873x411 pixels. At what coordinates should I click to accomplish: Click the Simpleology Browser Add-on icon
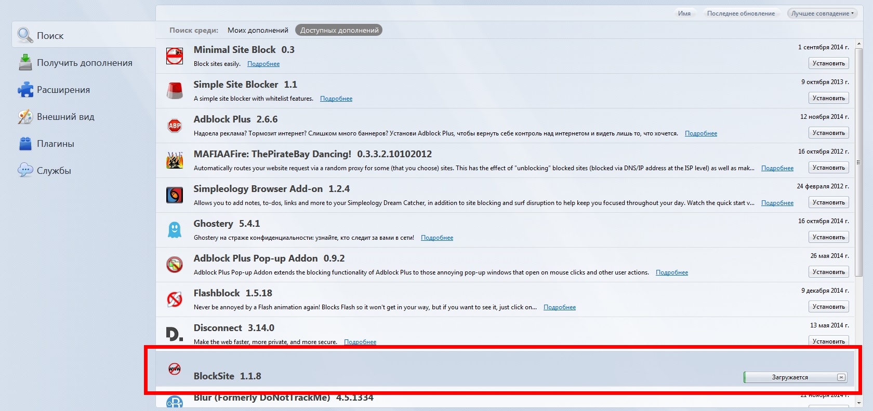click(x=175, y=195)
